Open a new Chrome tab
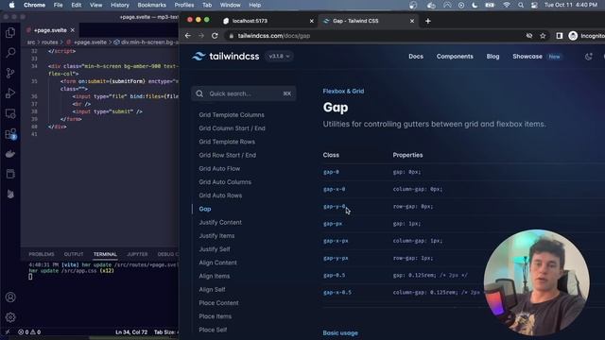605x340 pixels. [428, 21]
